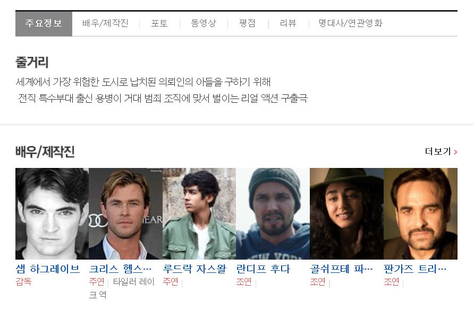Open the 주요정보 tab
The image size is (474, 311).
[44, 23]
